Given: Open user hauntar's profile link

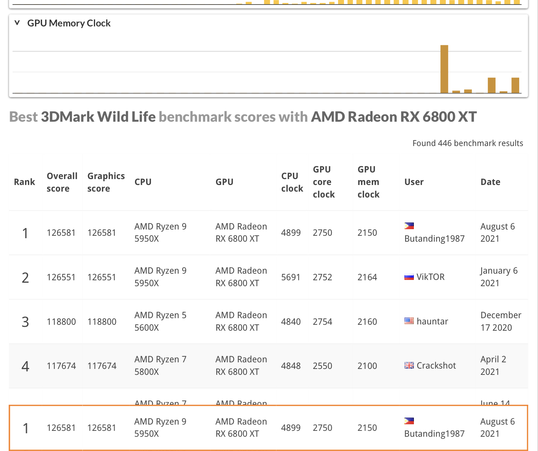Looking at the screenshot, I should tap(432, 321).
